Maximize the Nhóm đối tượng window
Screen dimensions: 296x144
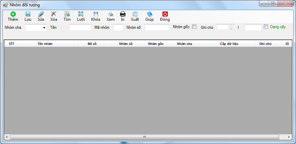click(x=273, y=4)
